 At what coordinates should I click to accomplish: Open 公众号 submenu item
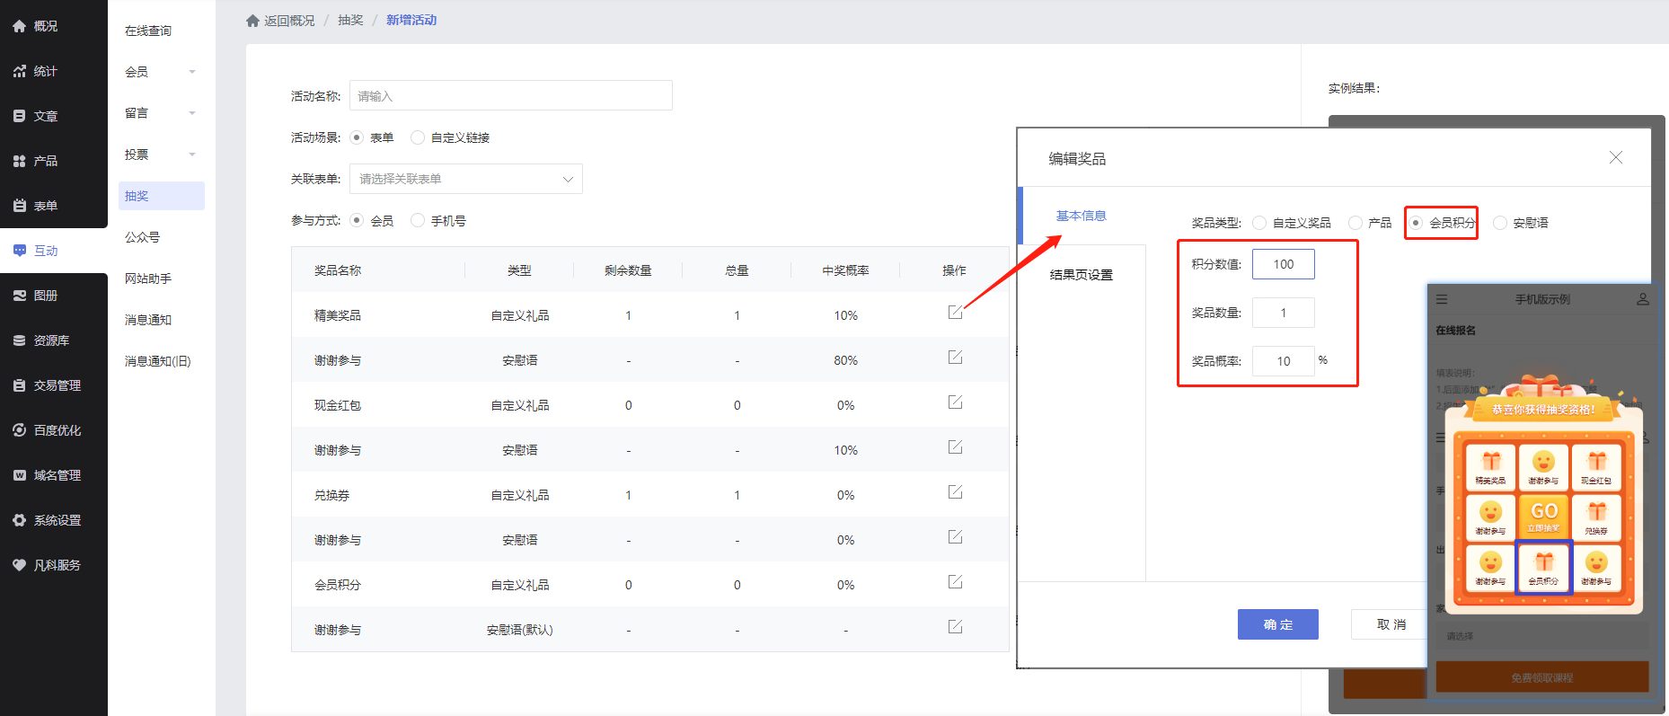point(143,237)
